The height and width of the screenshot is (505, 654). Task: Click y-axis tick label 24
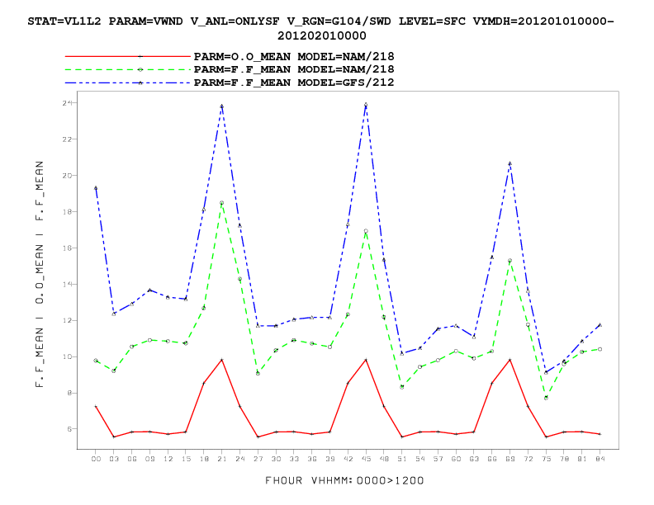(67, 102)
